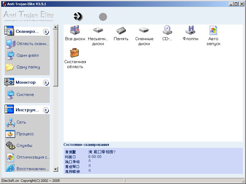Screen dimensions: 246x184
Task: Open the Система monitor item
Action: [x=20, y=94]
